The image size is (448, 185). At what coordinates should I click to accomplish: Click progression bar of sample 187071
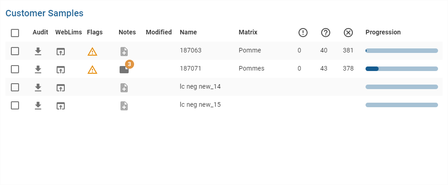click(401, 69)
